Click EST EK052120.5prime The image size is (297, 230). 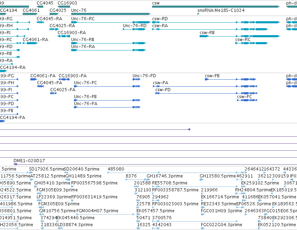[x=260, y=229]
